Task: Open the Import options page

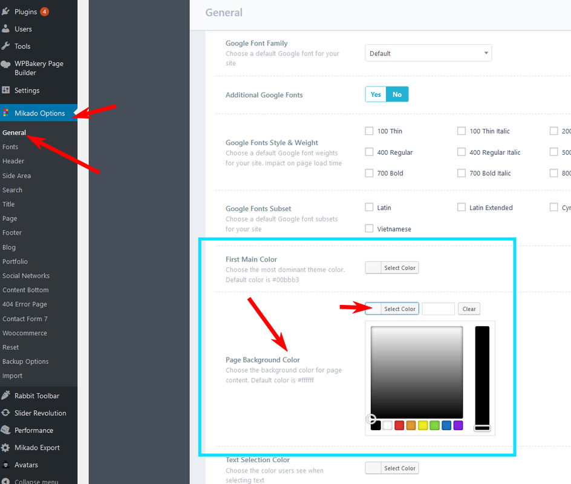Action: point(12,376)
